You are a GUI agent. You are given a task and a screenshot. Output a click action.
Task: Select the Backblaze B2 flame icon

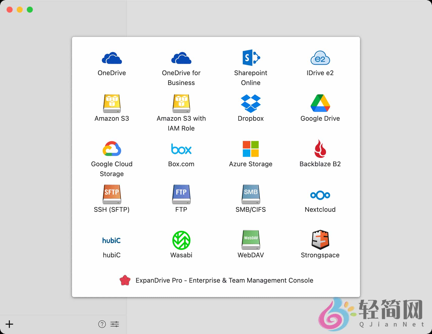(320, 149)
